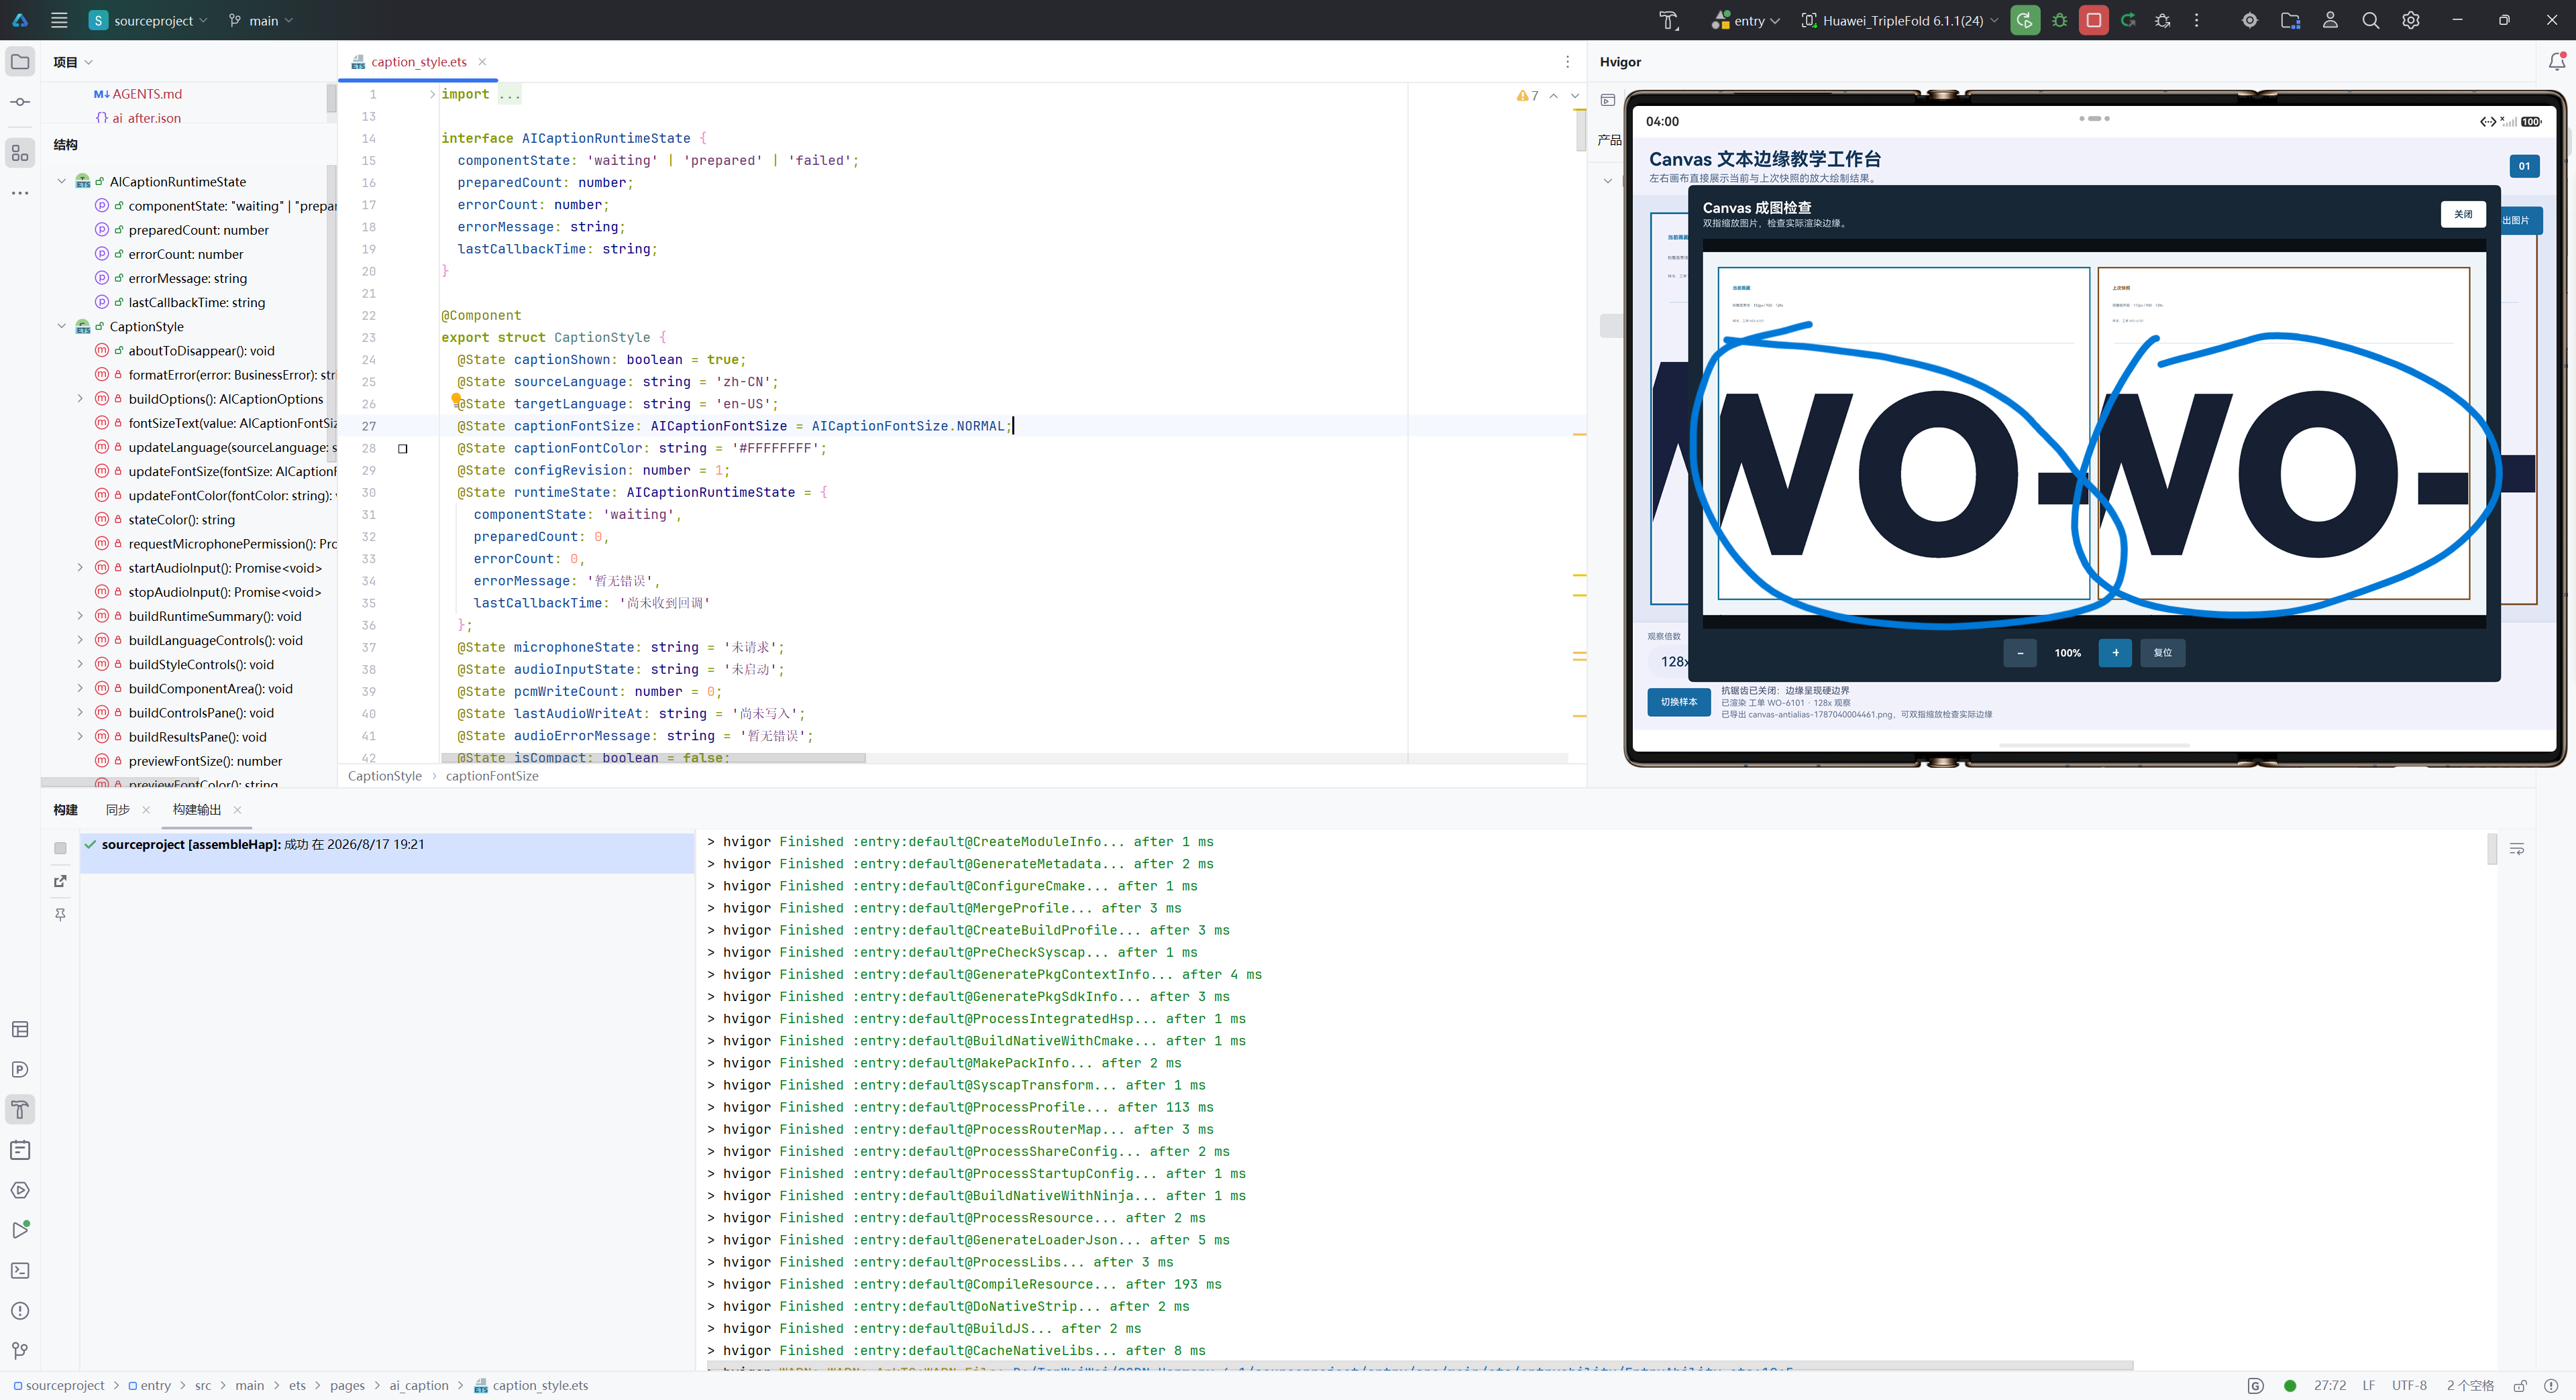The image size is (2576, 1400).
Task: Expand startAudioInput() node in structure
Action: (x=81, y=568)
